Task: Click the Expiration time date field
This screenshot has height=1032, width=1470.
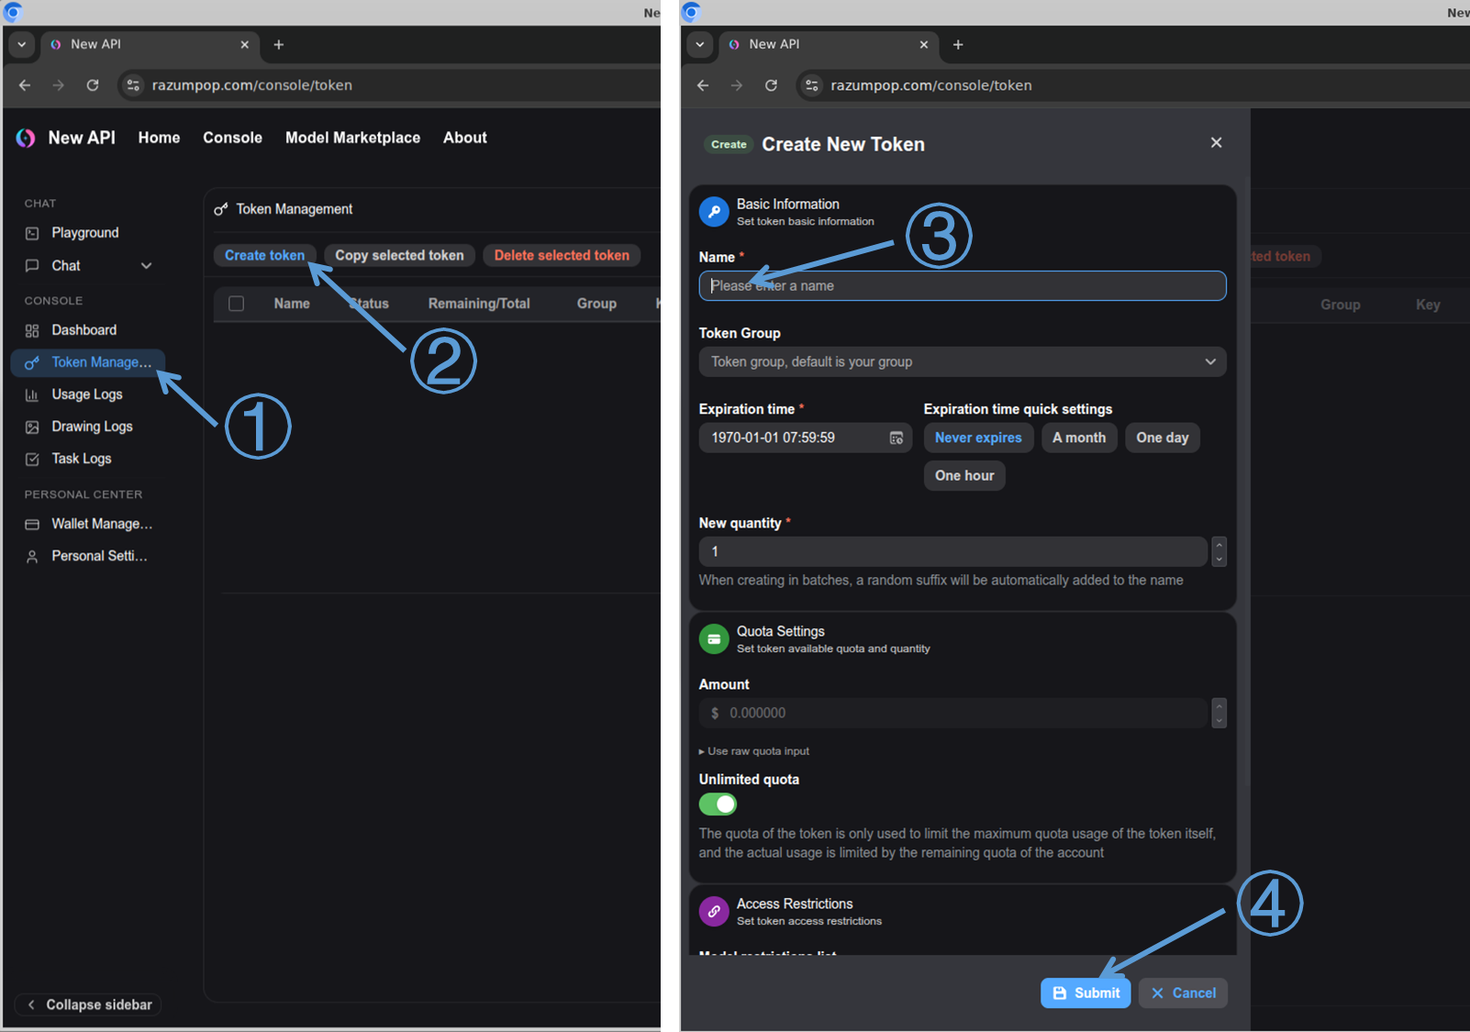Action: click(805, 438)
